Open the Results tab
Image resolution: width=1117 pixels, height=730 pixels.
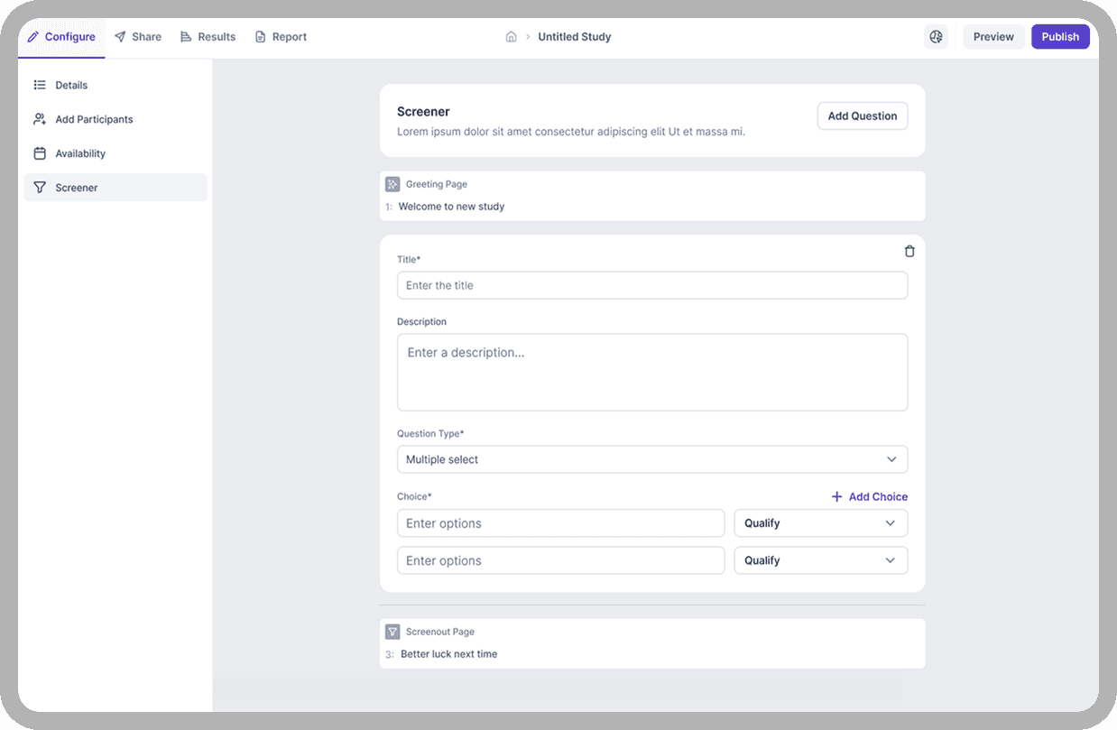(208, 37)
